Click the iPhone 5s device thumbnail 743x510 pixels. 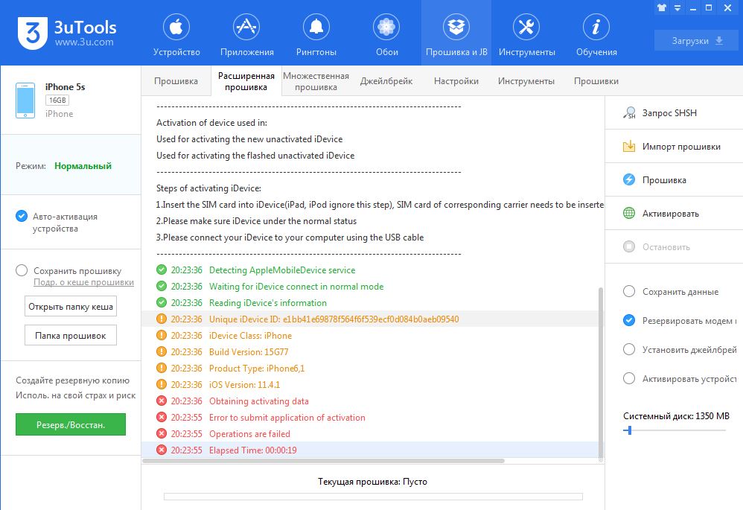pyautogui.click(x=25, y=101)
